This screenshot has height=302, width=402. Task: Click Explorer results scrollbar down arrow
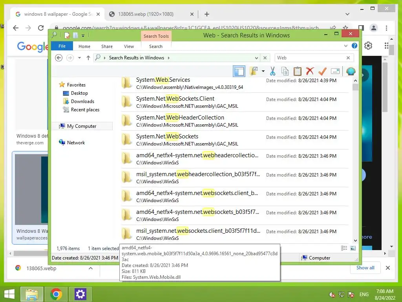coord(355,241)
